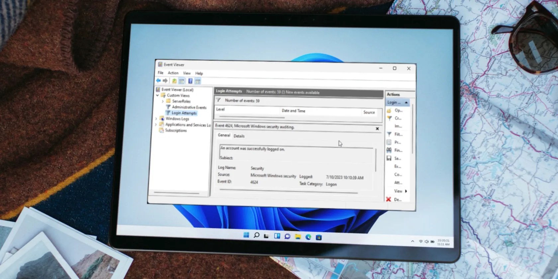
Task: Show hidden tray icons chevron
Action: coord(413,241)
